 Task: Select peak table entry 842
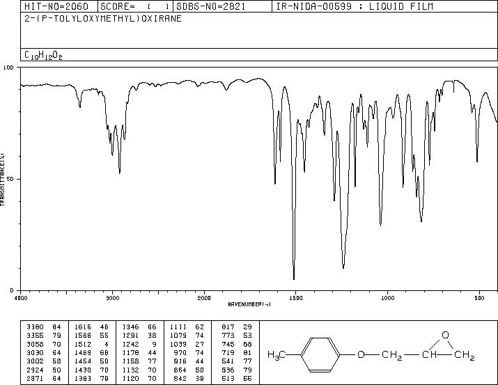pyautogui.click(x=180, y=378)
